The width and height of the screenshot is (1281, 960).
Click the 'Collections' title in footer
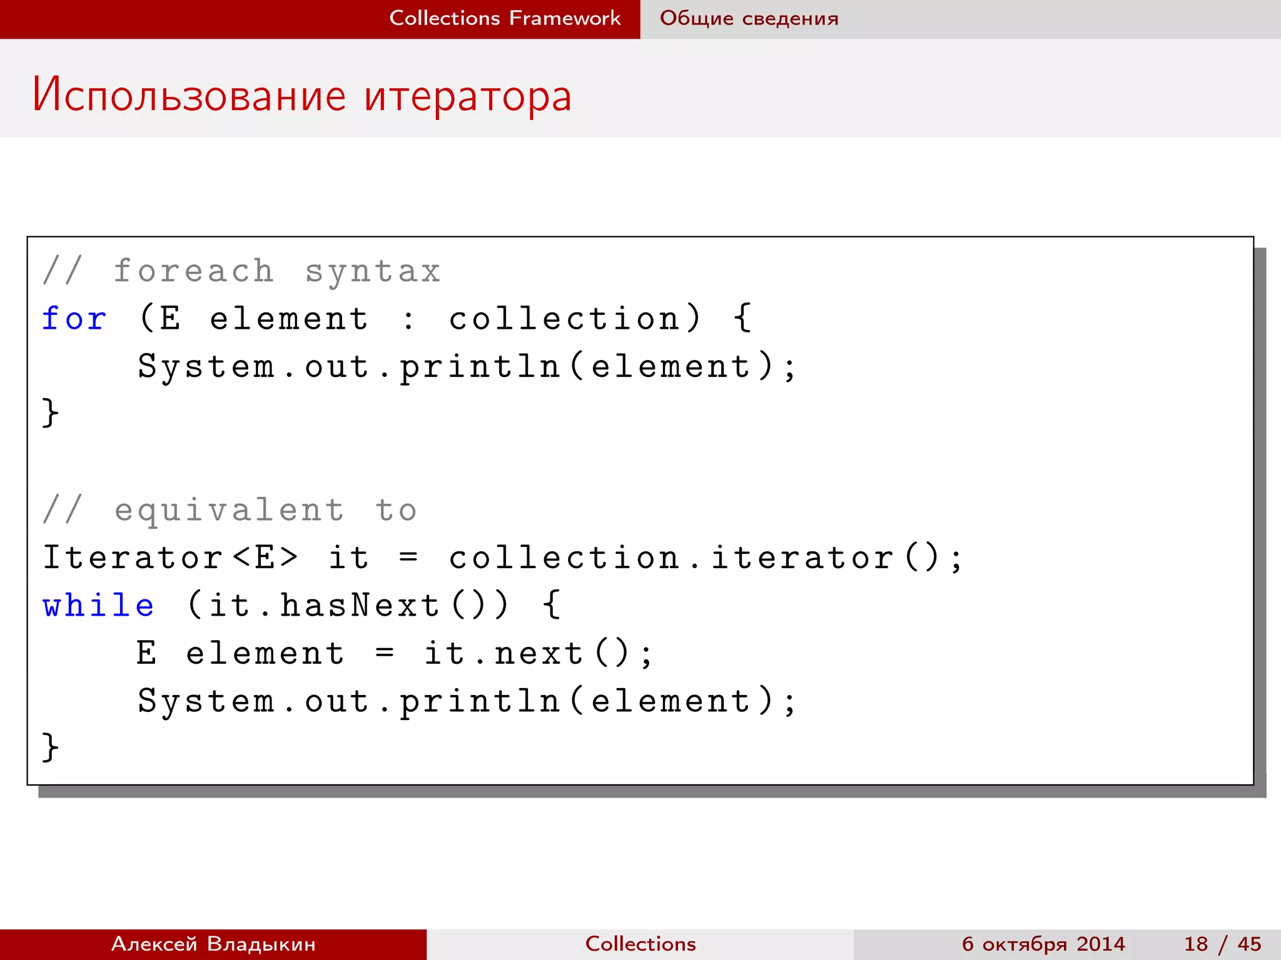640,944
